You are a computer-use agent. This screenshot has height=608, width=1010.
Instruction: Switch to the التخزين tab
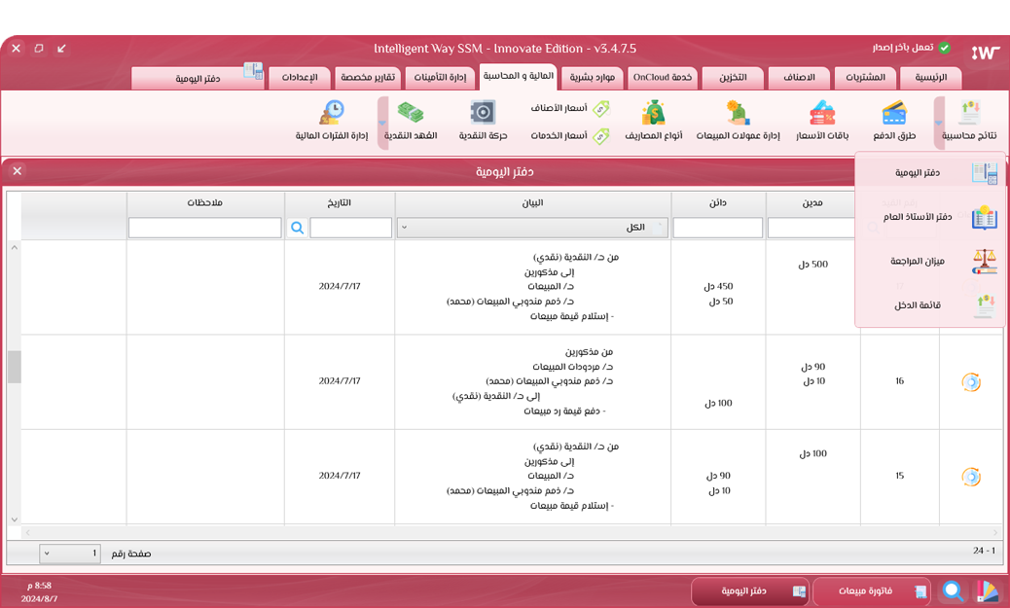pyautogui.click(x=733, y=77)
